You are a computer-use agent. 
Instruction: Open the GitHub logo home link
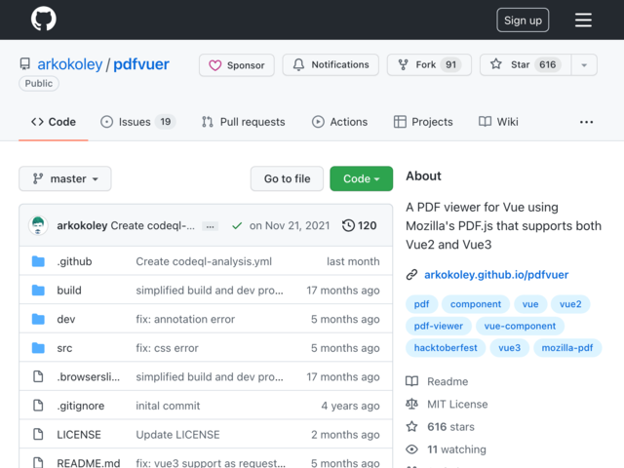[44, 19]
